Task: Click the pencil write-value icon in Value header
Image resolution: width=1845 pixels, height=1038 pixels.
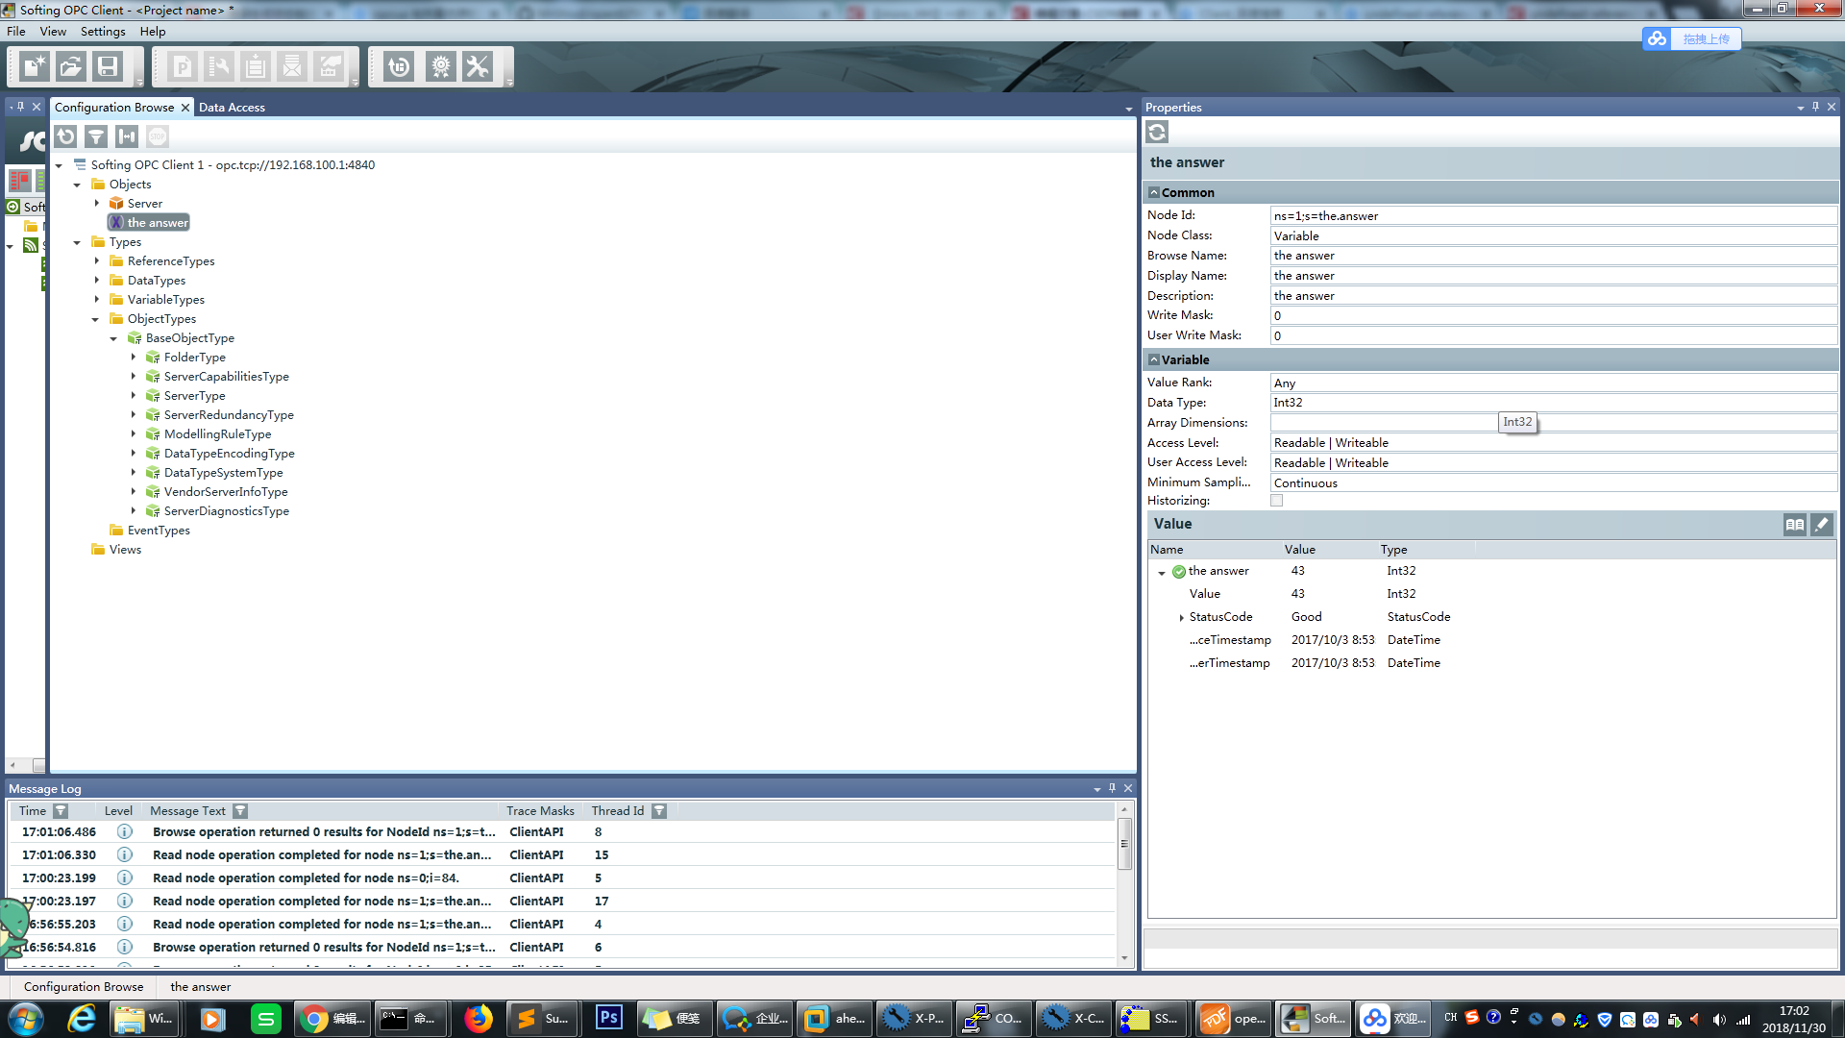Action: pyautogui.click(x=1821, y=524)
